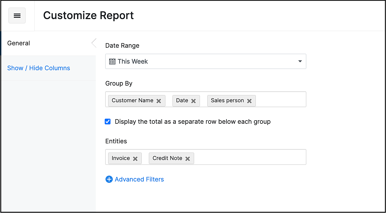Expand the Date Range dropdown arrow
Image resolution: width=386 pixels, height=213 pixels.
pos(300,61)
